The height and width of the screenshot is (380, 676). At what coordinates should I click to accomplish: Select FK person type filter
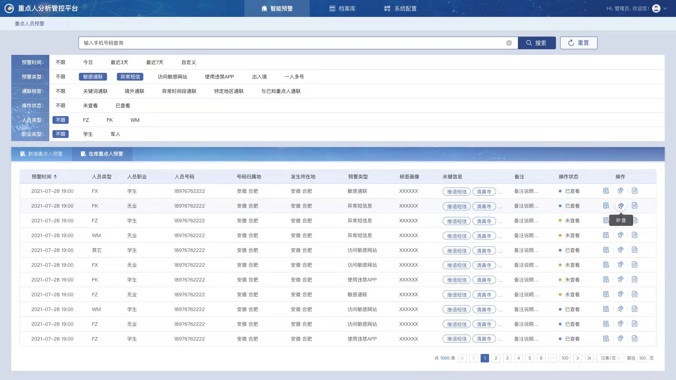(110, 120)
